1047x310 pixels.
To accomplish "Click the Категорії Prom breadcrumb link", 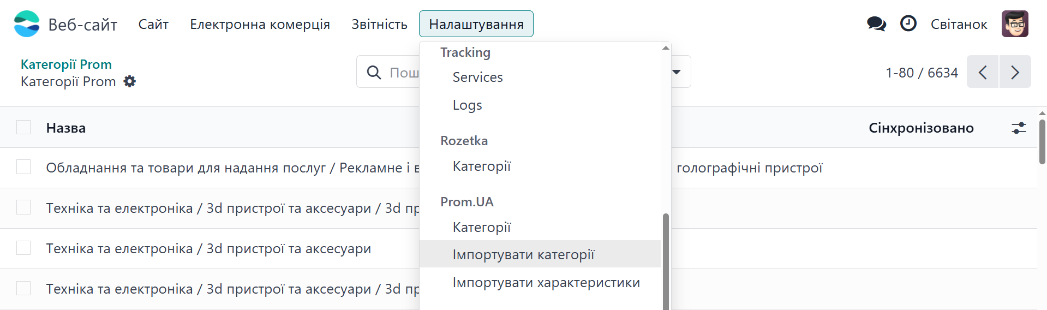I will pyautogui.click(x=66, y=64).
